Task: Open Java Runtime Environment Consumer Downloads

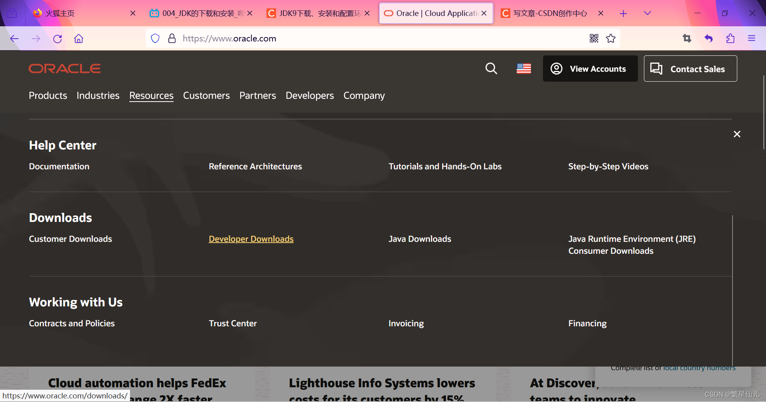Action: tap(632, 245)
